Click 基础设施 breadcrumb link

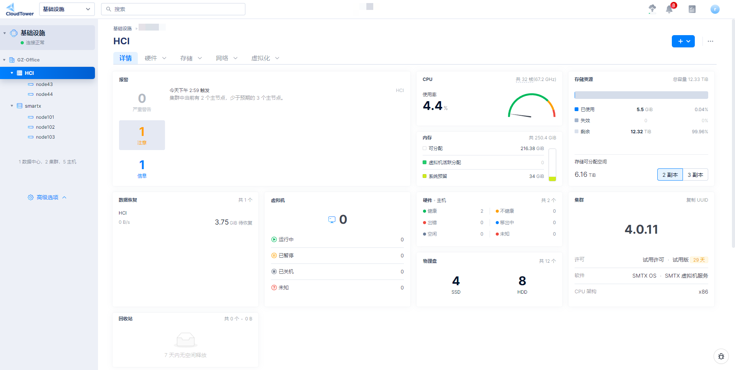122,29
